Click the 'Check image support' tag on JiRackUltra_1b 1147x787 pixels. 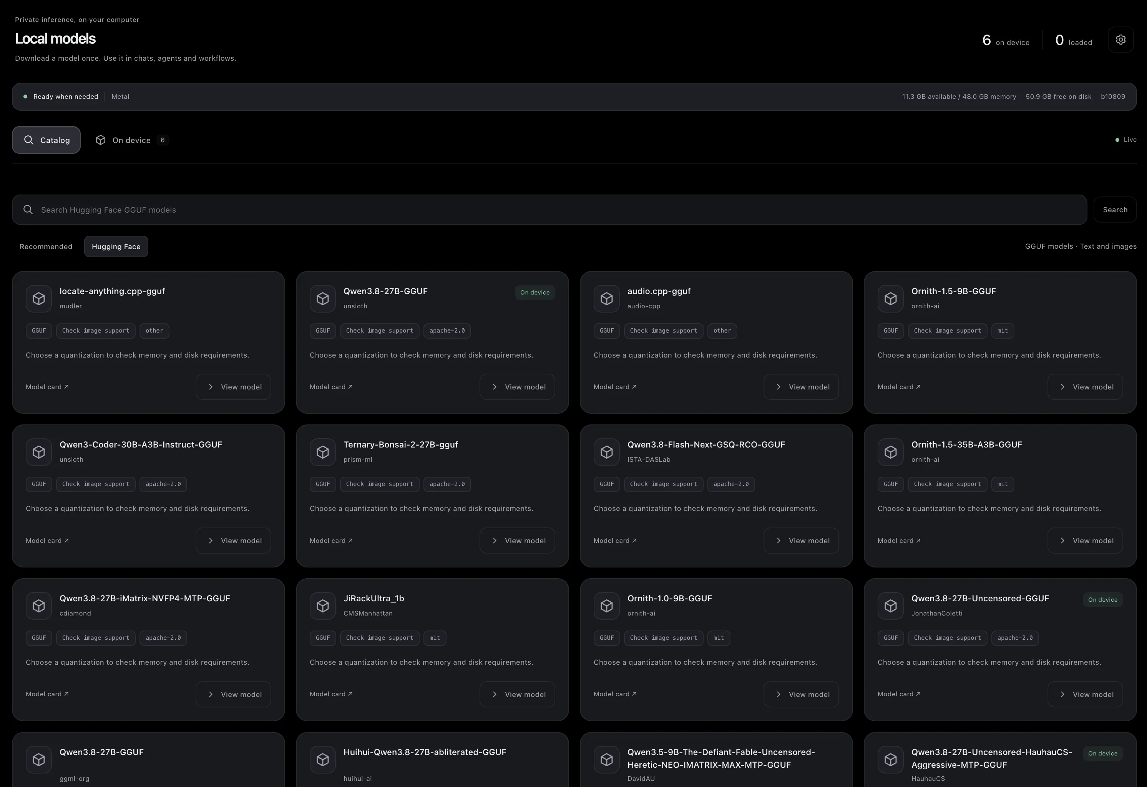tap(380, 638)
